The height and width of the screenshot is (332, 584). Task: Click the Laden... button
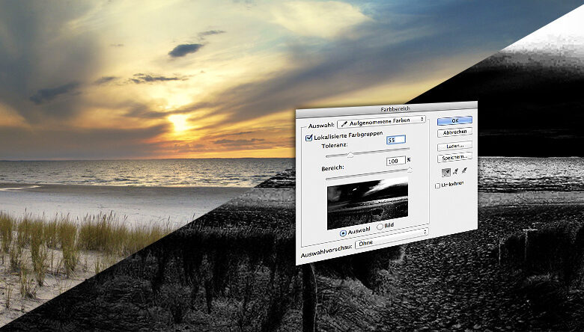tap(454, 146)
